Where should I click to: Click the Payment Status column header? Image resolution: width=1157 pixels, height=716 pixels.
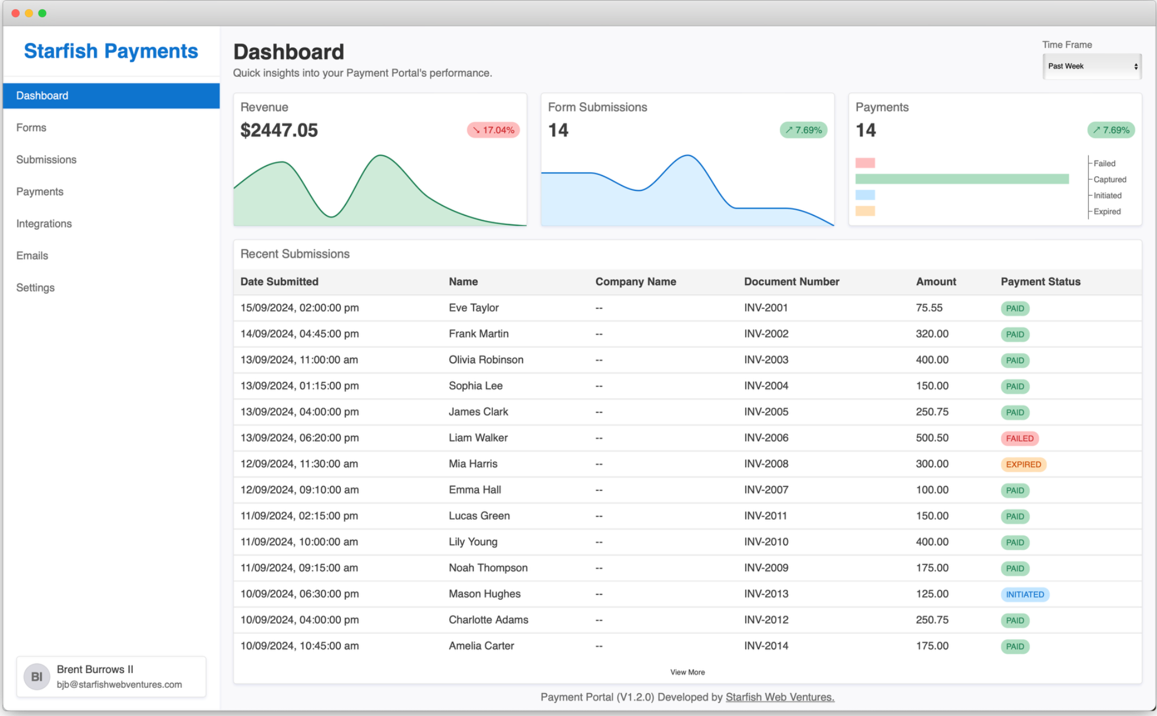coord(1040,282)
